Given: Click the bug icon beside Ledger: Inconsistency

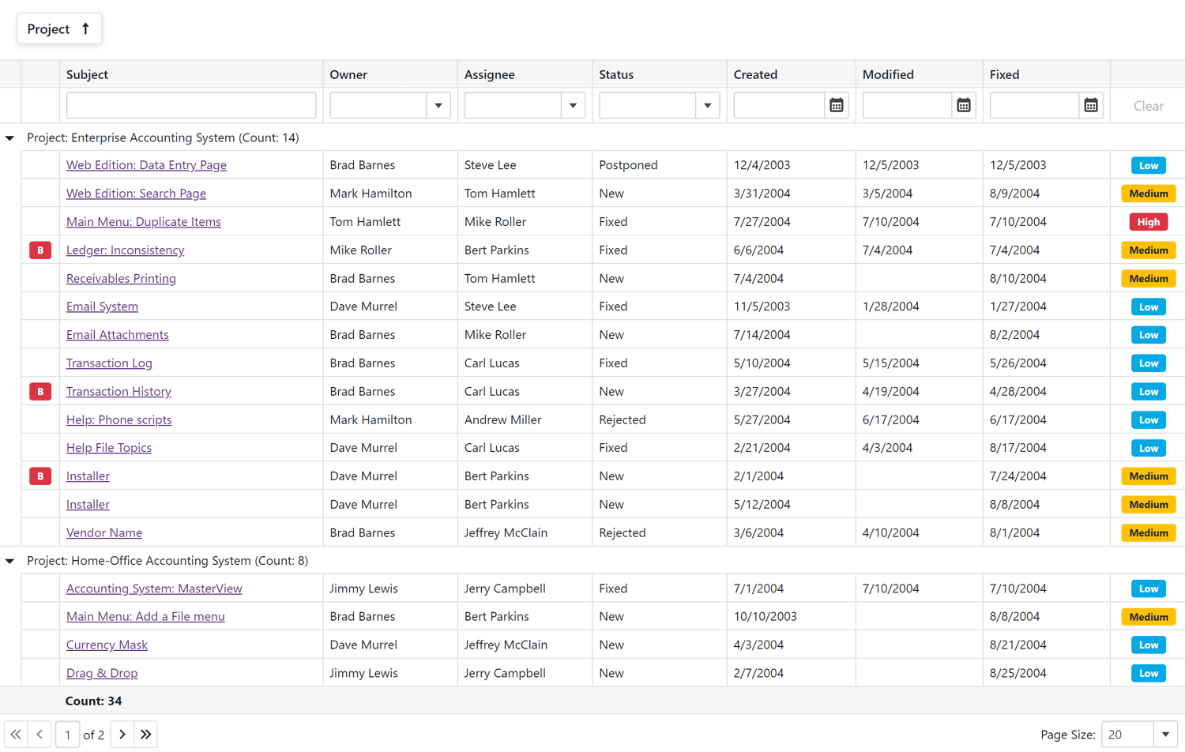Looking at the screenshot, I should pyautogui.click(x=40, y=250).
